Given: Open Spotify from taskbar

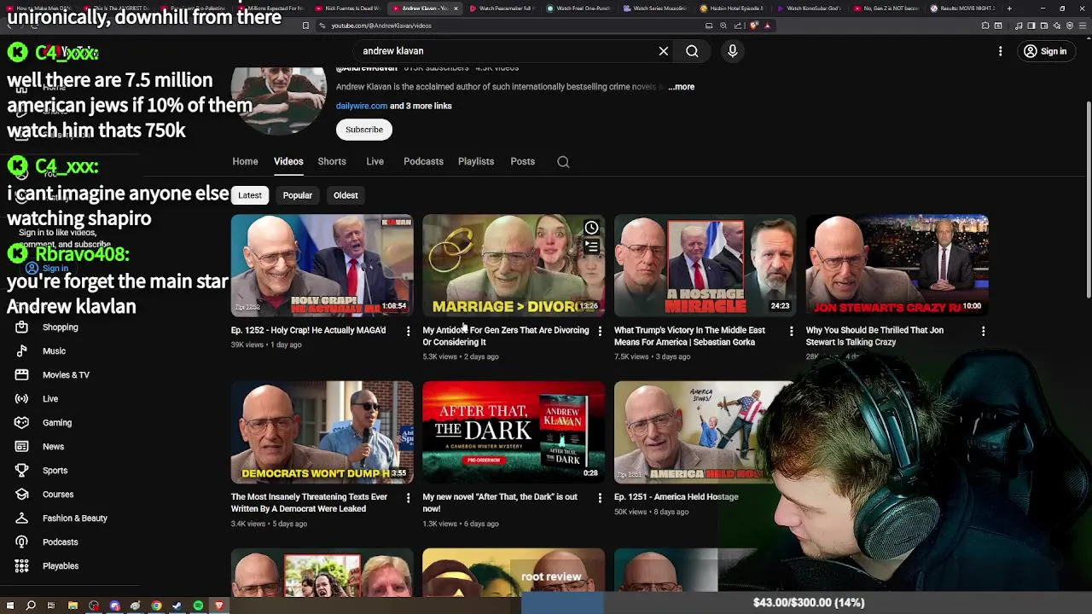Looking at the screenshot, I should [x=198, y=605].
